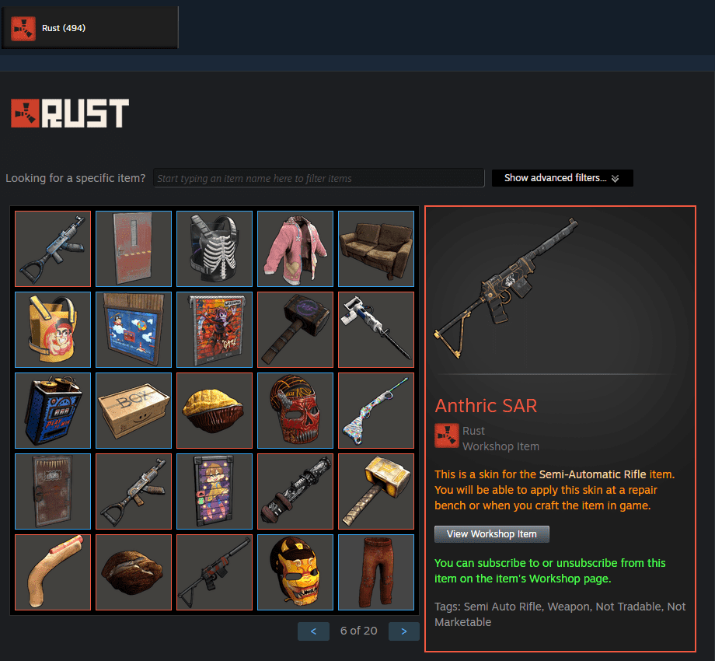Select the cardboard BOX storage item
This screenshot has width=715, height=661.
tap(134, 411)
